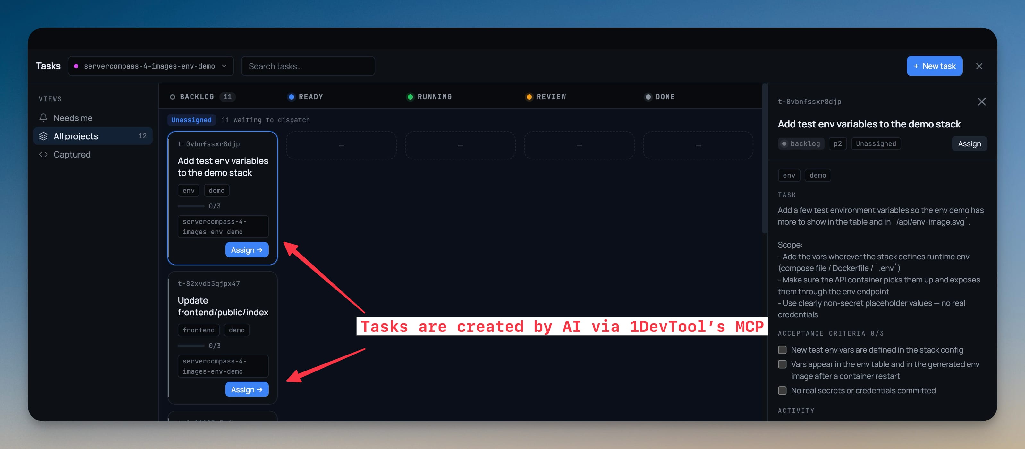Viewport: 1025px width, 449px height.
Task: Click the backlog status chip in detail panel
Action: click(801, 144)
